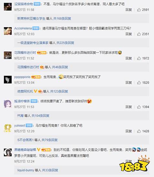154x177 pixels.
Task: Open yukeast's yellow avatar picture
Action: 8,128
